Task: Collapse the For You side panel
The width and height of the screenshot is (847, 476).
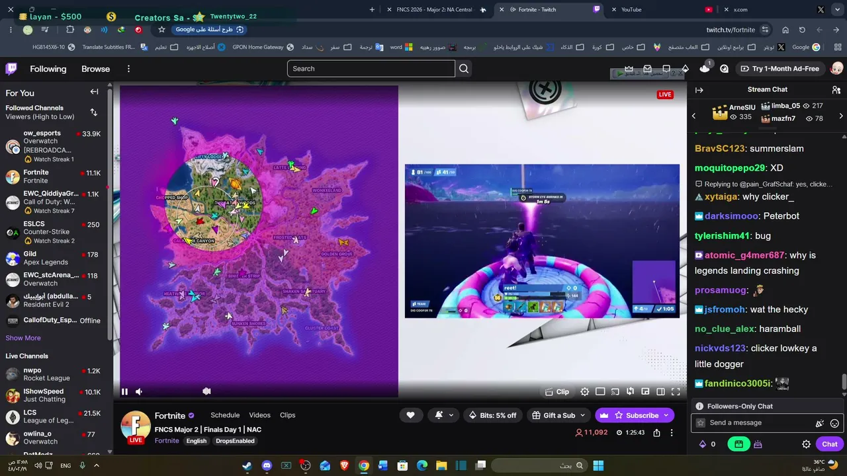Action: click(94, 92)
